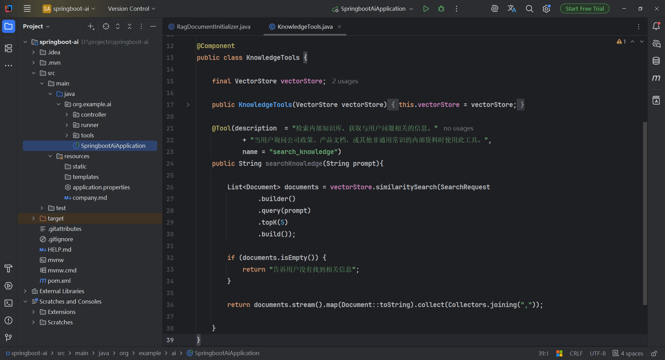The width and height of the screenshot is (665, 360).
Task: Hide the Project tool window
Action: (x=153, y=26)
